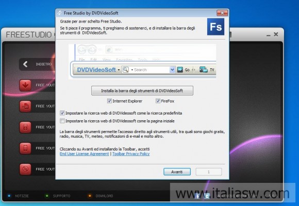Image resolution: width=299 pixels, height=206 pixels.
Task: Click the fifth red disc icon in FreeStudio
Action: (25, 169)
